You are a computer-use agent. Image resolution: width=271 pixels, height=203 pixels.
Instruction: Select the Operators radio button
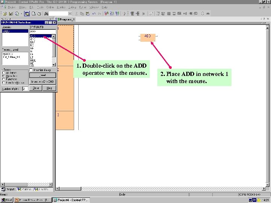click(3, 76)
